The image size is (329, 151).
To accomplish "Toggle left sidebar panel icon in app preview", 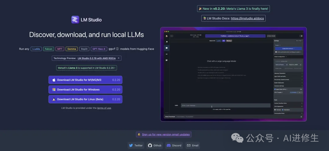I will tap(172, 36).
